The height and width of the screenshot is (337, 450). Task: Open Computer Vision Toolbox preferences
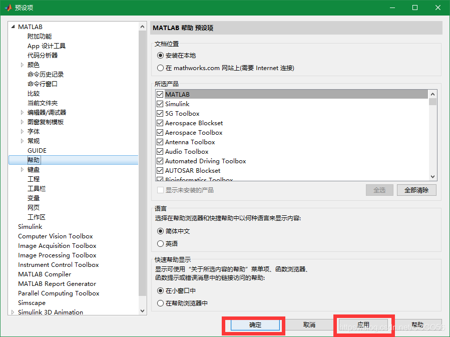(x=56, y=236)
